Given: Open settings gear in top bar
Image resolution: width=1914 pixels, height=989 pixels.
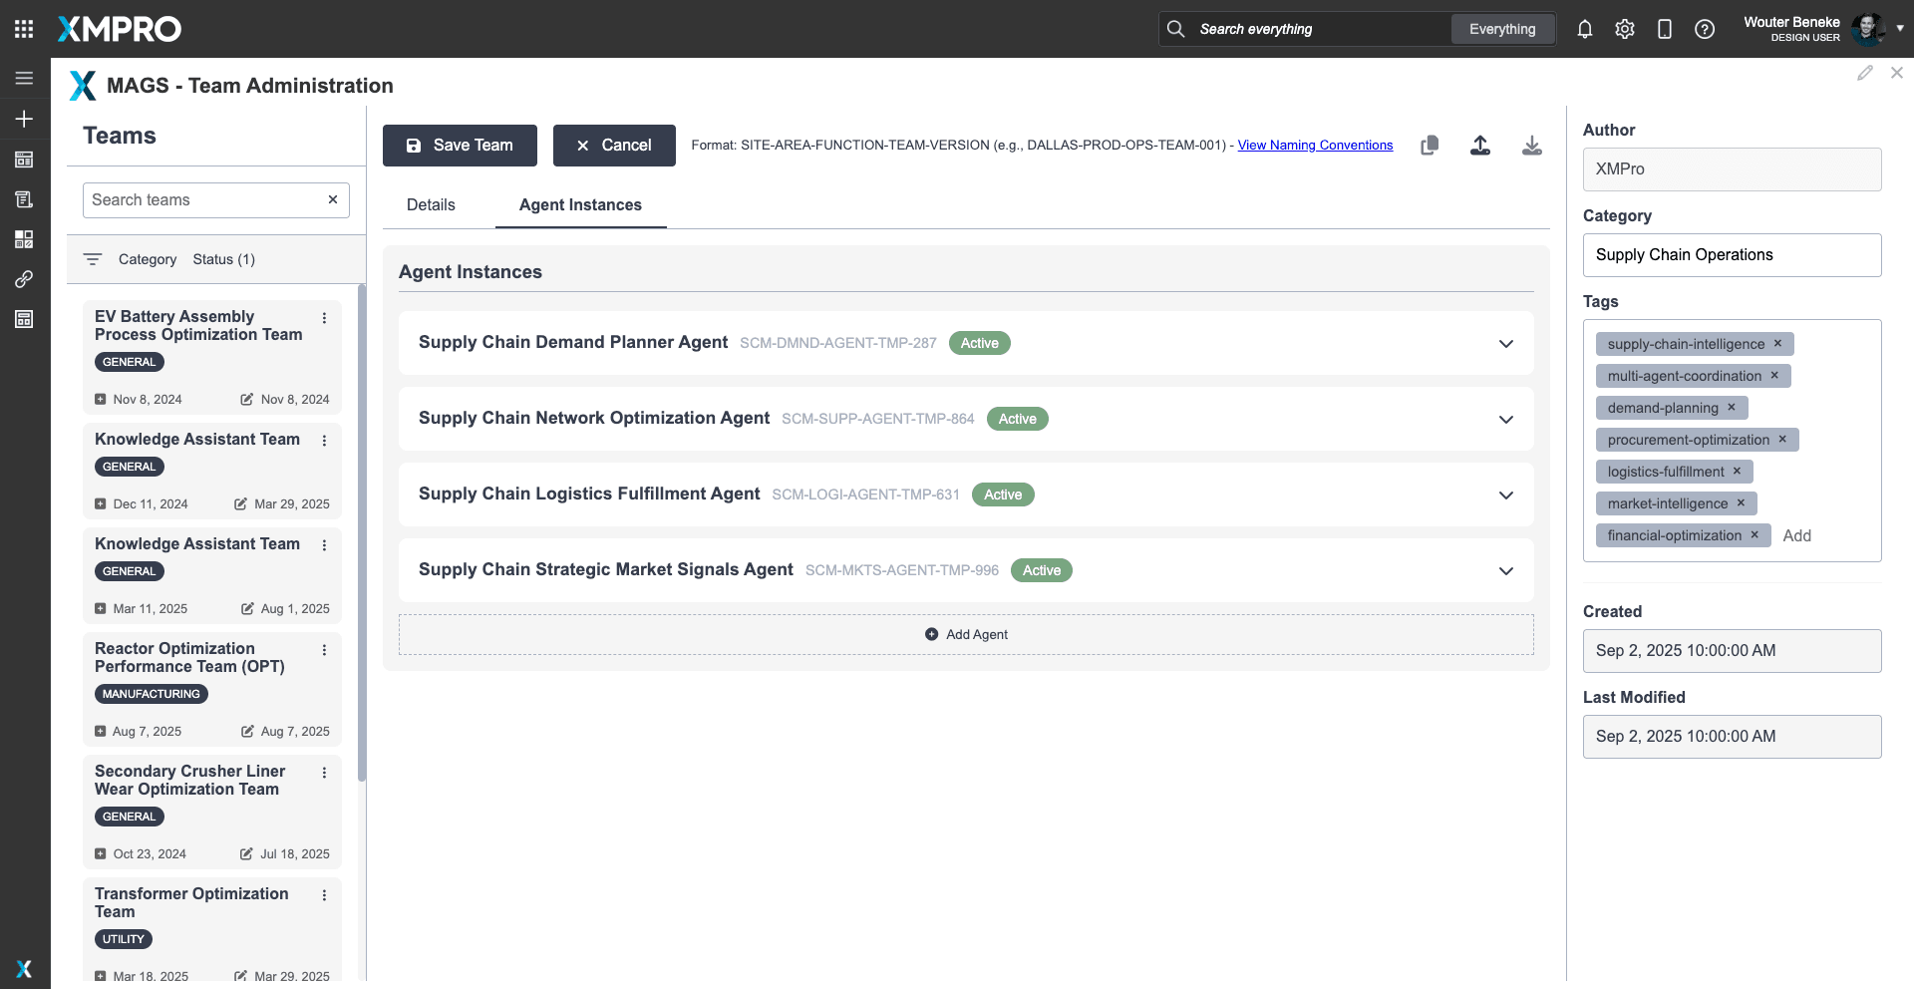Looking at the screenshot, I should tap(1624, 29).
